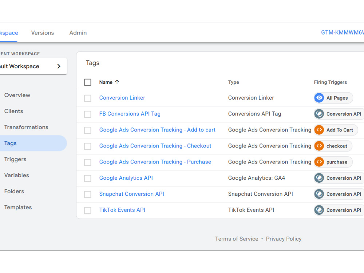
Task: Click the Conversions API Tag type cell
Action: point(254,114)
